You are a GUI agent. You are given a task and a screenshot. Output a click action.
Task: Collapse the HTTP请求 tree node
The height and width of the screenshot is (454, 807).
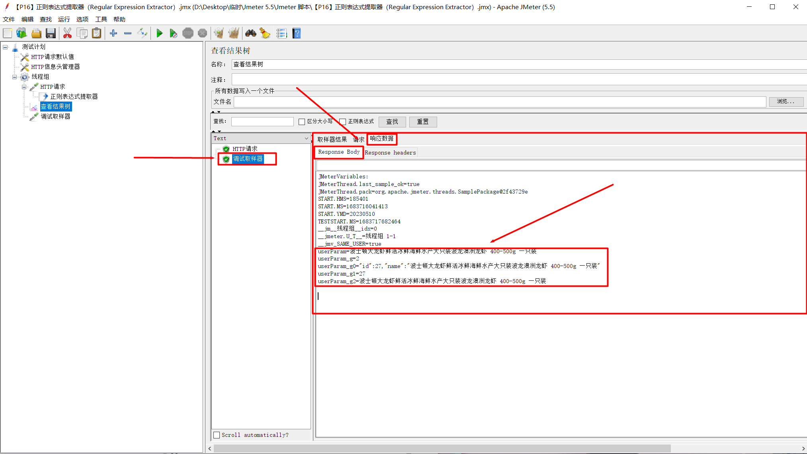pyautogui.click(x=24, y=87)
